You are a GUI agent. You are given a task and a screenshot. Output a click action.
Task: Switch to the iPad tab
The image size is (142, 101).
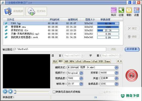[x=95, y=61]
